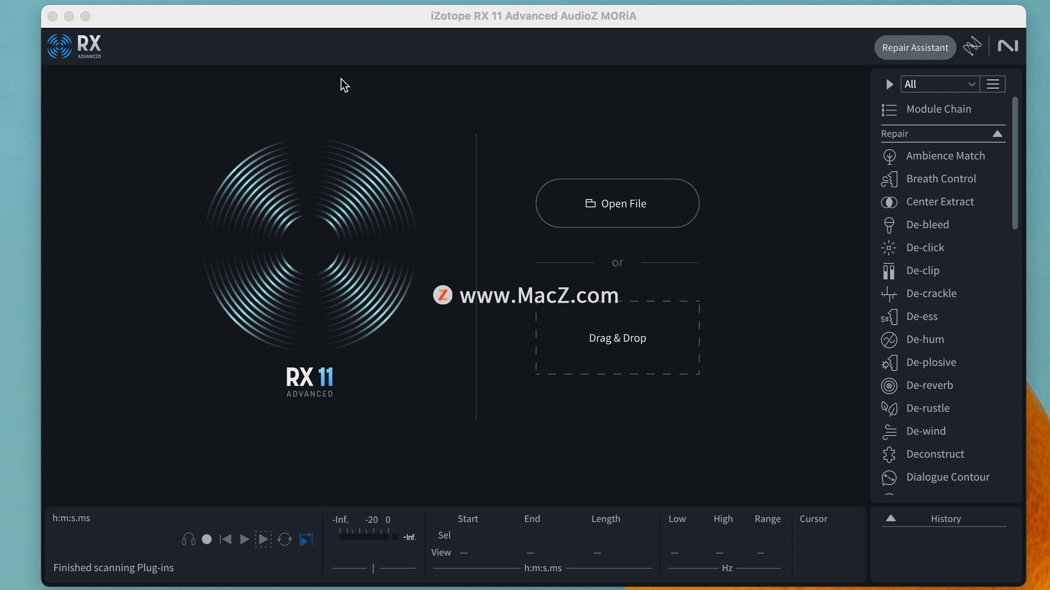The image size is (1050, 590).
Task: Click the View row label
Action: coord(441,552)
